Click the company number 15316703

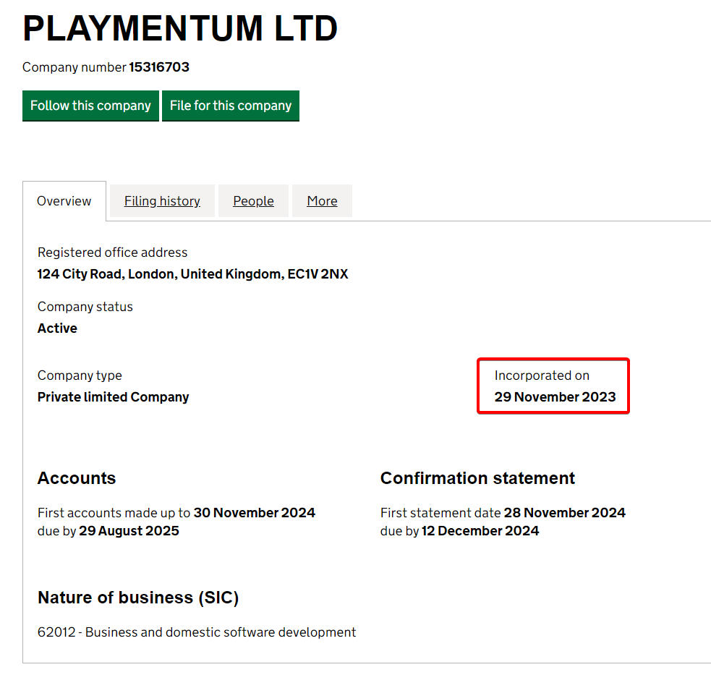(x=159, y=67)
